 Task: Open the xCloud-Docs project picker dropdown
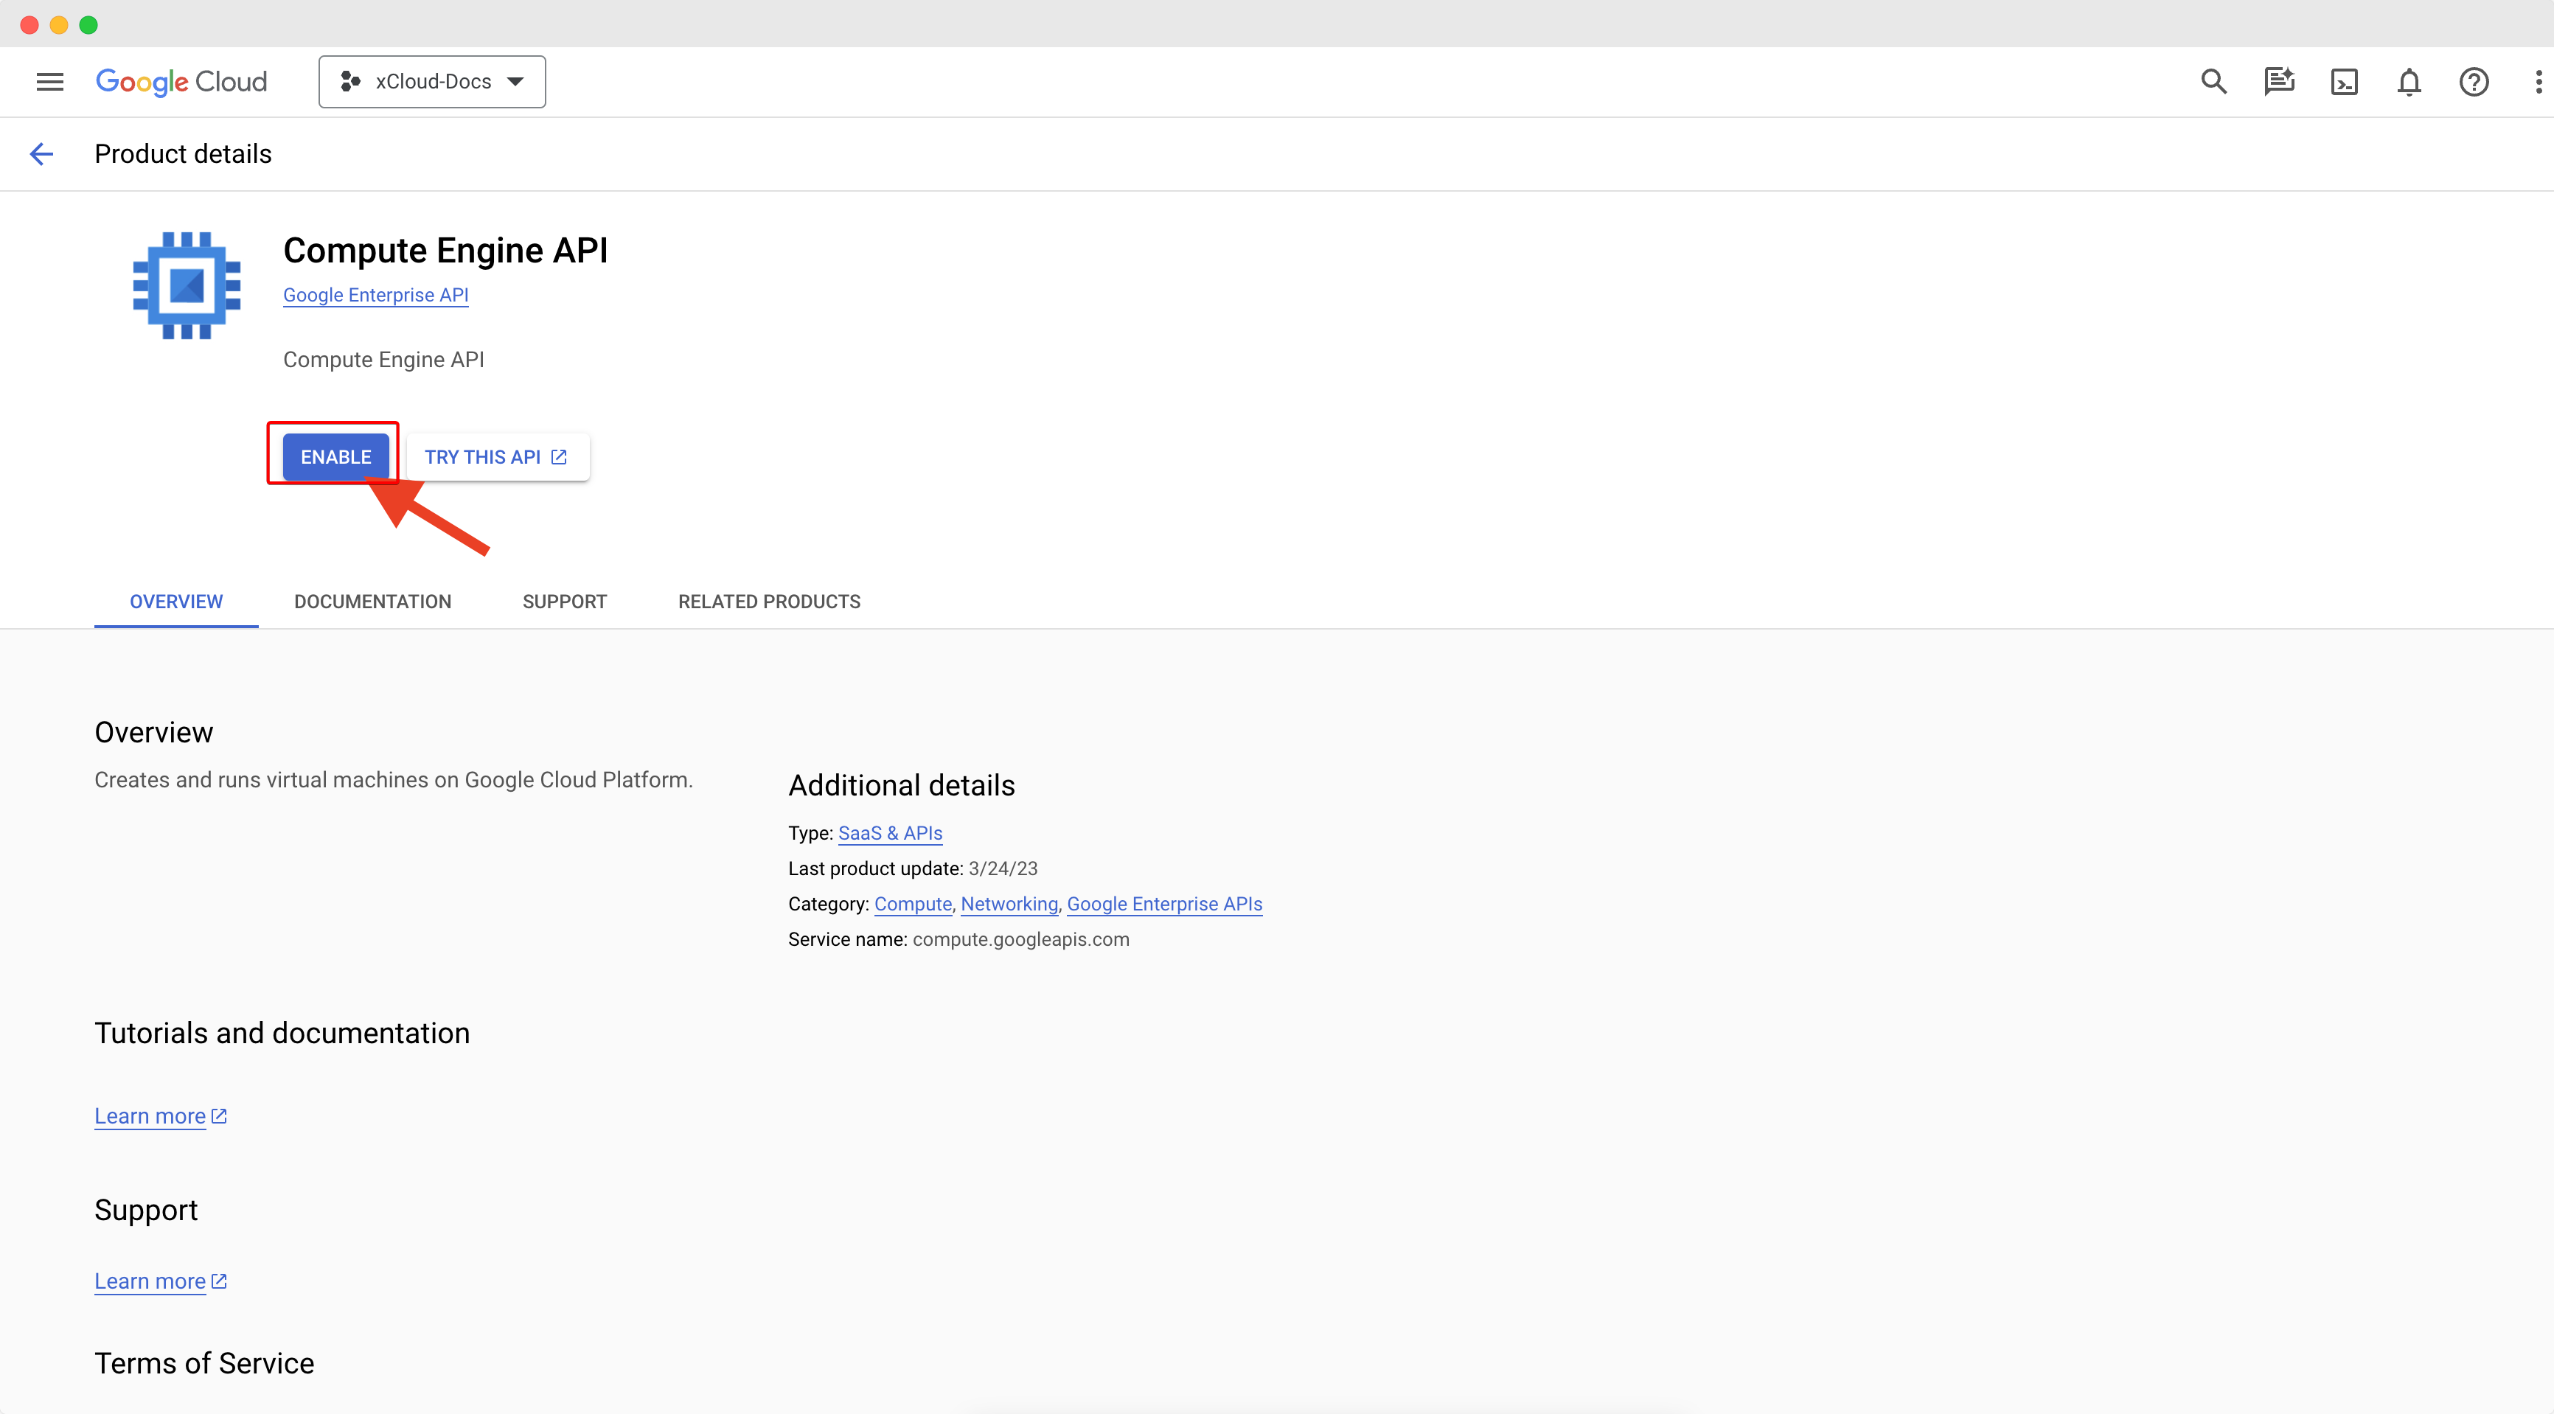432,81
